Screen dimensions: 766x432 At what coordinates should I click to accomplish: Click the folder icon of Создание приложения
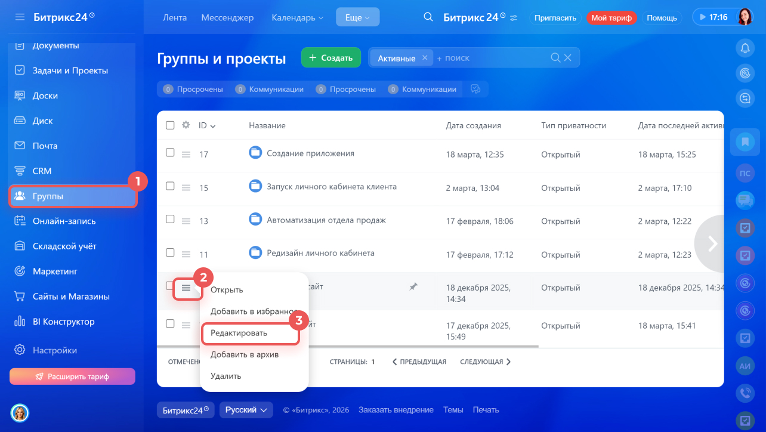tap(255, 152)
